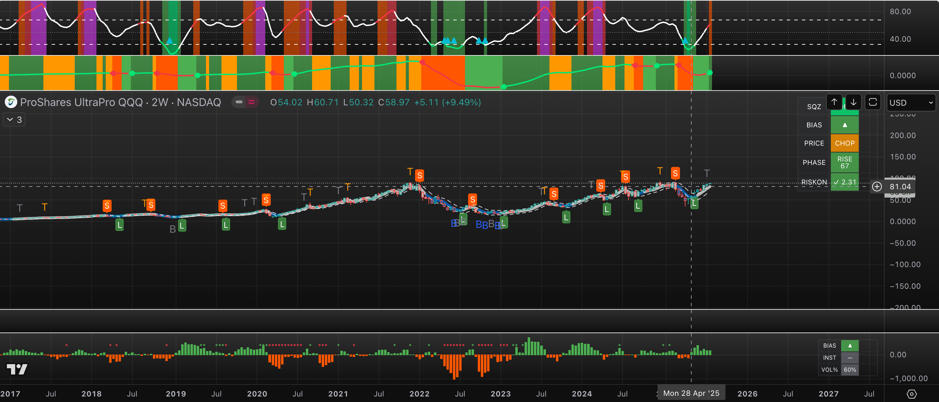Click the −1,000.00 label on the histogram axis
The image size is (939, 402).
point(909,378)
